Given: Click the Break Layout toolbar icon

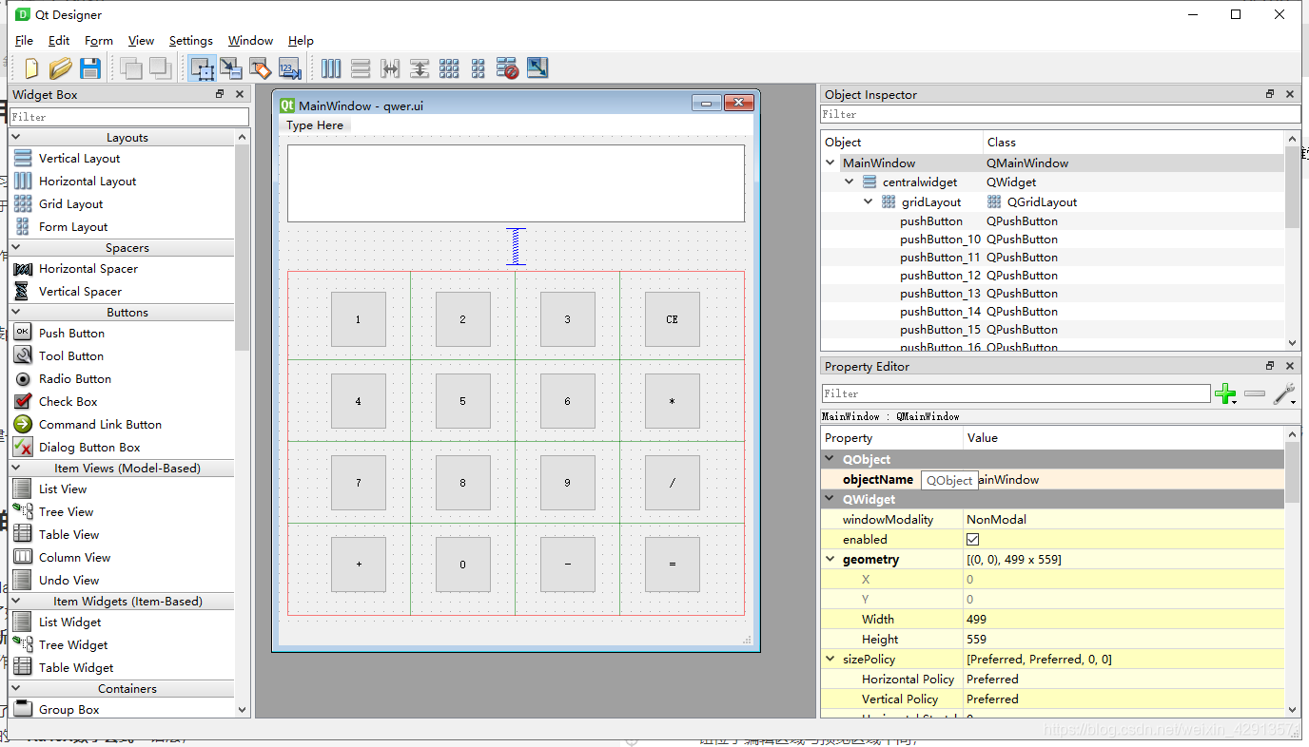Looking at the screenshot, I should tap(508, 67).
